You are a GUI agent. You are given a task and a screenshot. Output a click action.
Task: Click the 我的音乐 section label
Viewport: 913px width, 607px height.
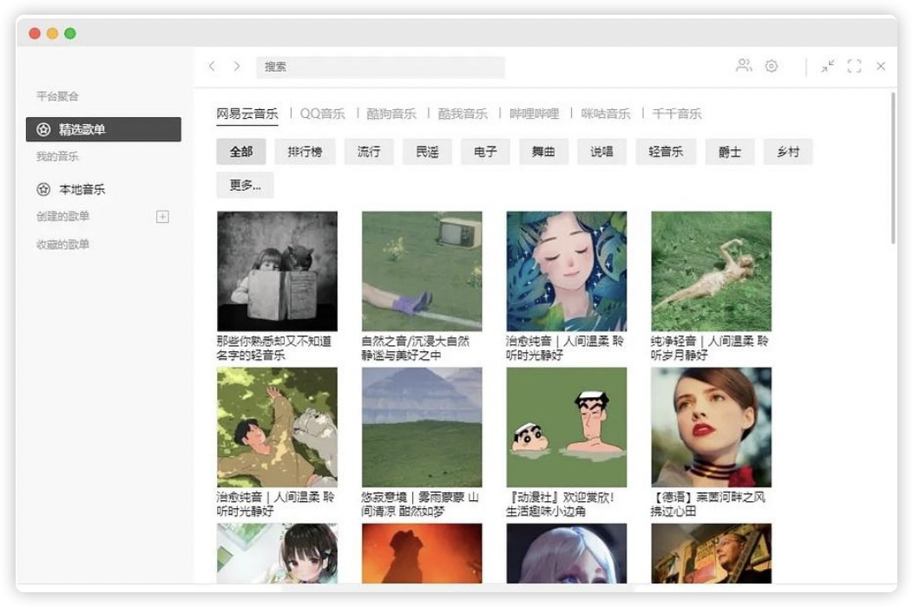pos(57,157)
